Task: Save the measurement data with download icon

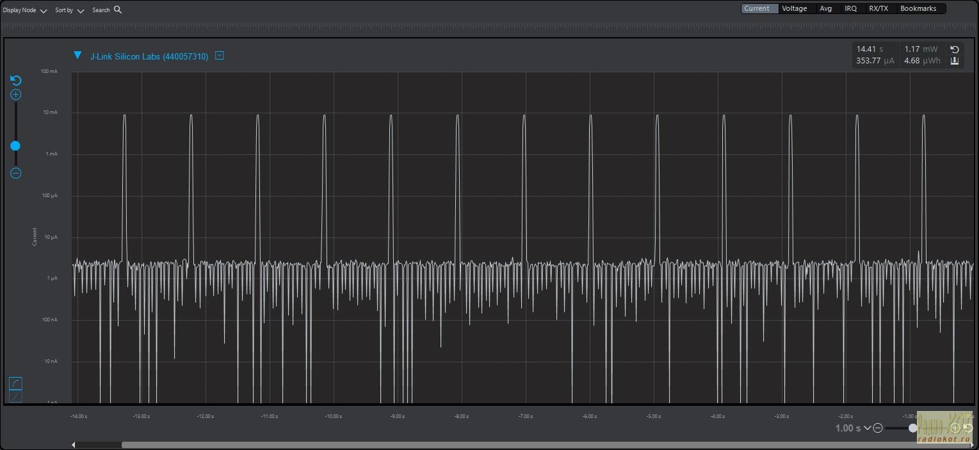Action: tap(954, 61)
